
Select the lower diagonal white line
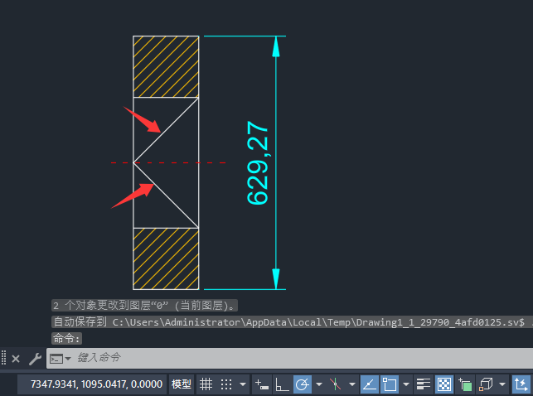pos(166,196)
